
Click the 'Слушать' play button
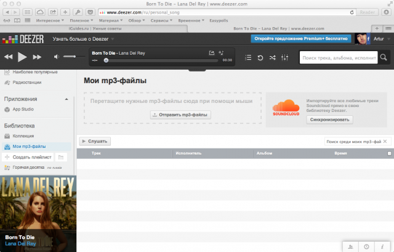tap(95, 141)
